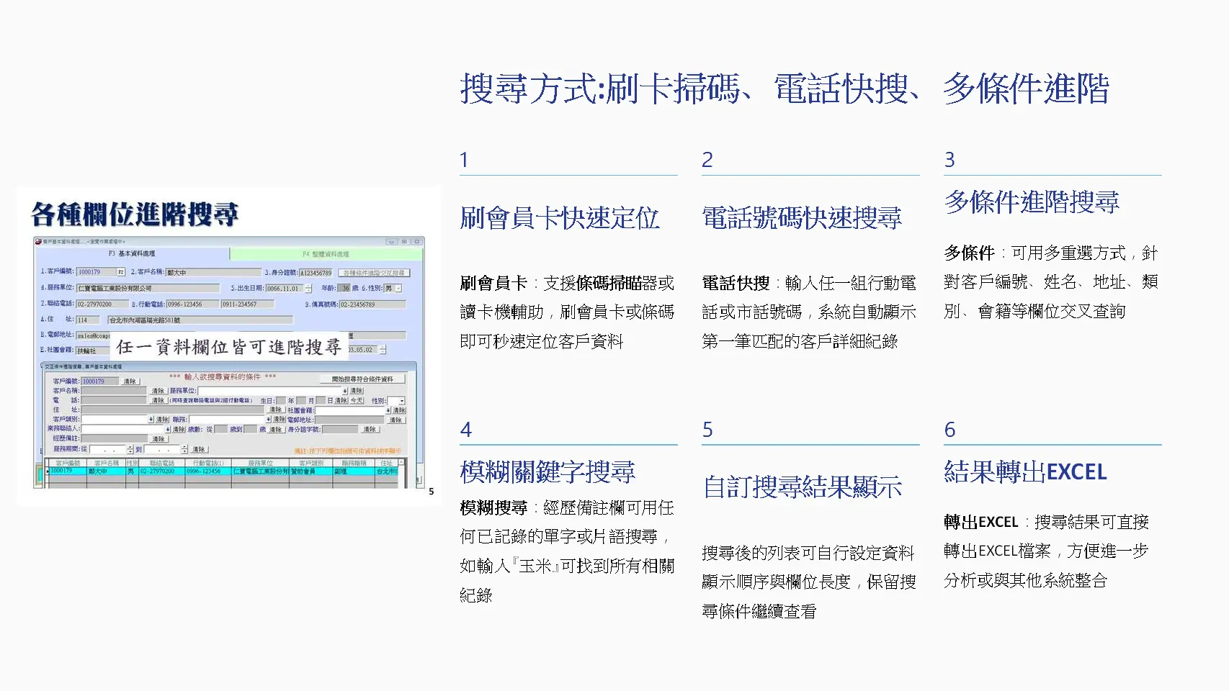Open the 職務 dropdown in search panel
The image size is (1229, 691).
(268, 420)
